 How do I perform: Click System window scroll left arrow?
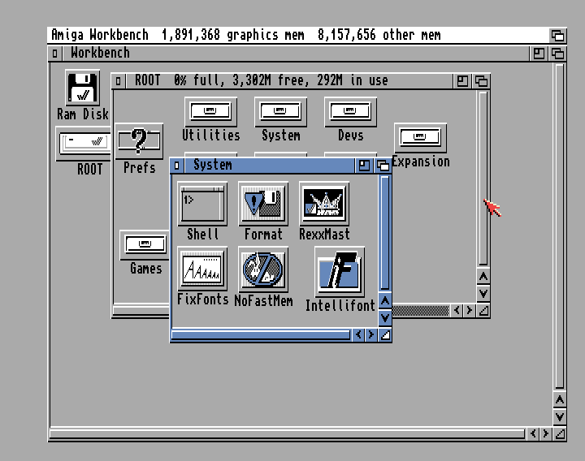[358, 334]
